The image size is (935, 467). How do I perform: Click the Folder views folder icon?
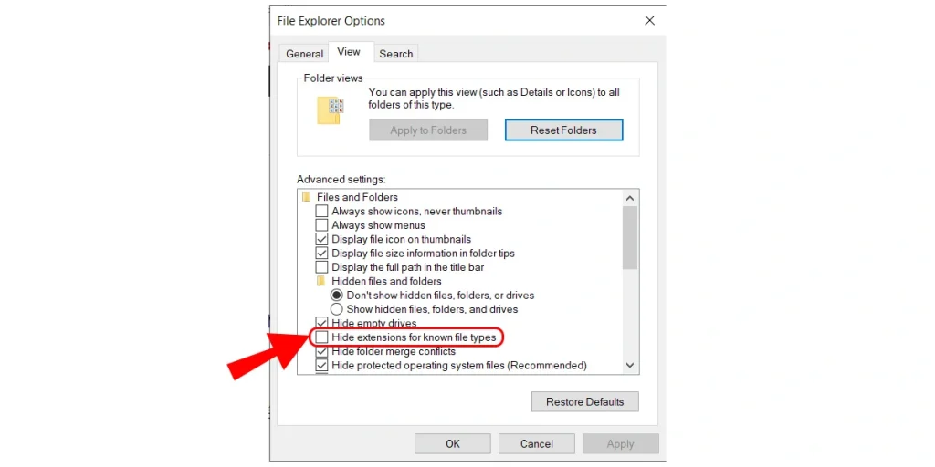(331, 110)
